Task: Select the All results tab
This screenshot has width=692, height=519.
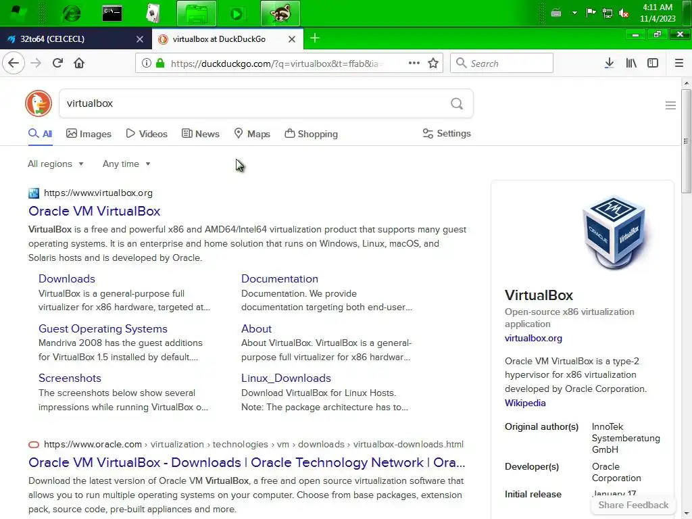Action: (x=40, y=134)
